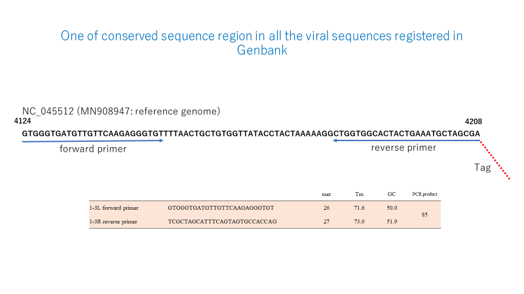This screenshot has height=294, width=524.
Task: Select the reverse primer label text
Action: pyautogui.click(x=403, y=148)
